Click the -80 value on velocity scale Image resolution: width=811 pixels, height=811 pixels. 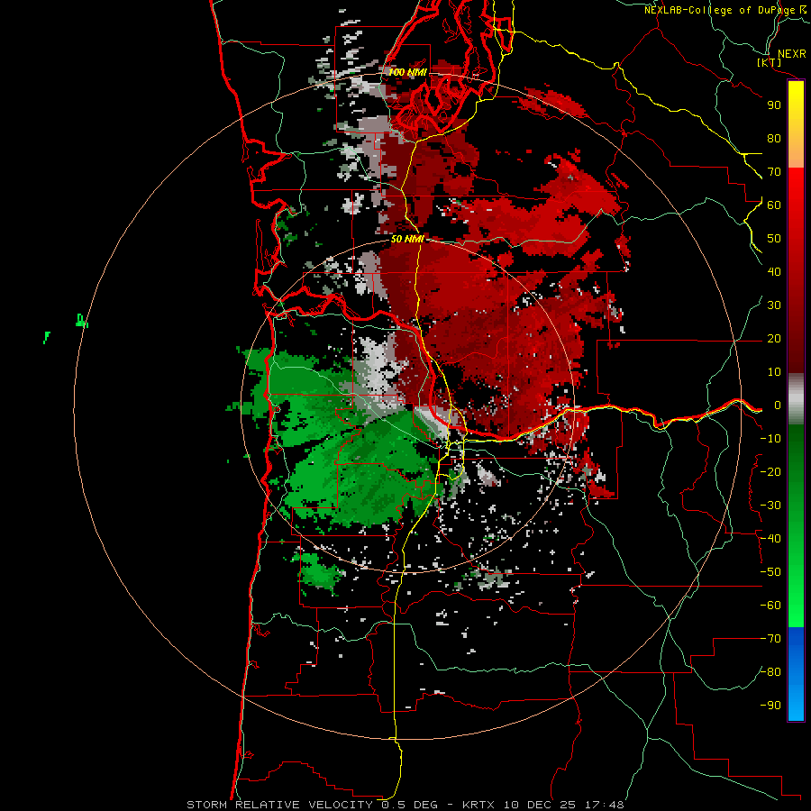point(770,672)
